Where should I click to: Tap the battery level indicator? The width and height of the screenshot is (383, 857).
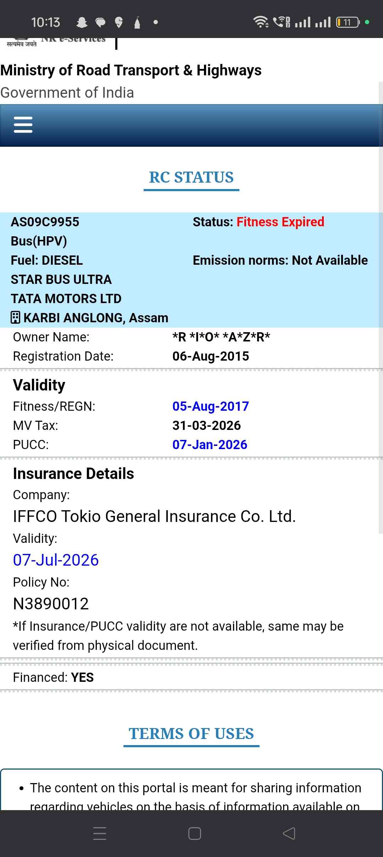coord(348,22)
